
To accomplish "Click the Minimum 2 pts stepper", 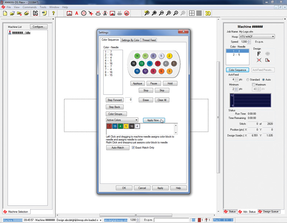I will [236, 89].
